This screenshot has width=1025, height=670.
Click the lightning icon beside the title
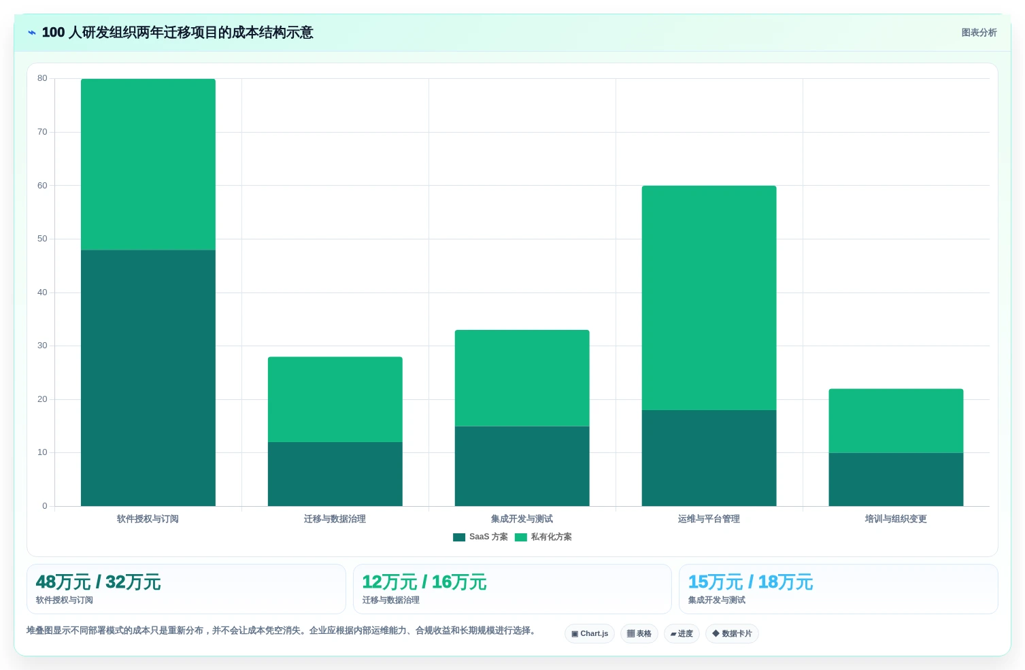(32, 33)
